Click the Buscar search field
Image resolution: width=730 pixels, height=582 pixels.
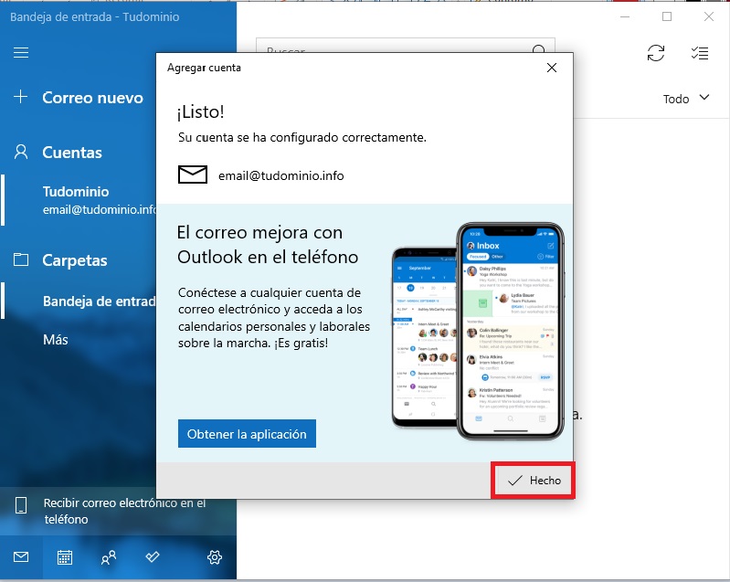(405, 46)
